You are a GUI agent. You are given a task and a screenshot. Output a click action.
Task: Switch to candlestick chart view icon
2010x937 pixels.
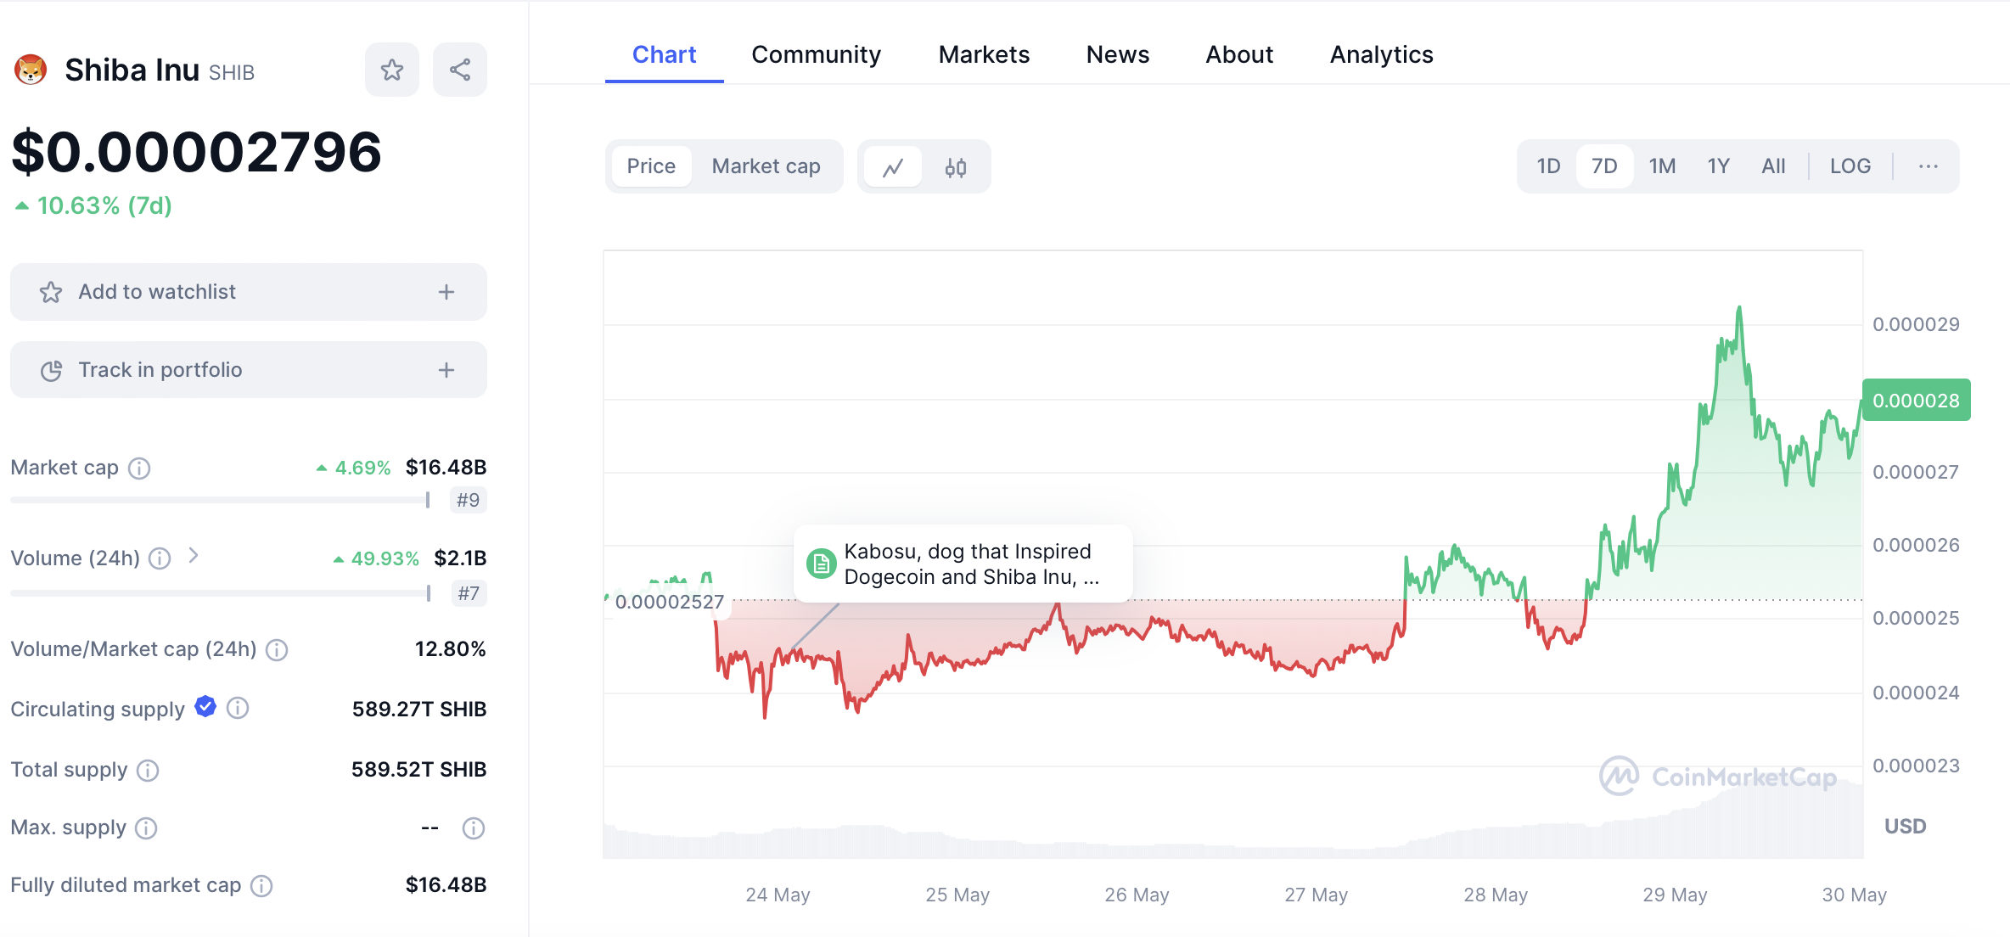coord(956,167)
